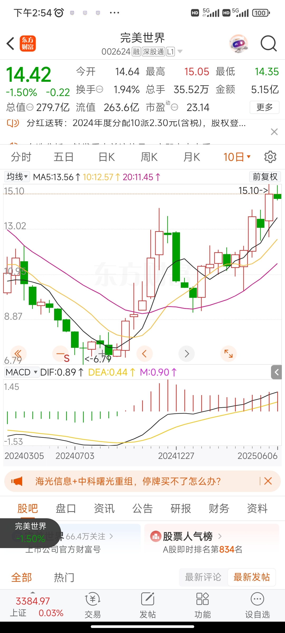Toggle the 前复权 adjustment setting
This screenshot has width=285, height=633.
265,177
